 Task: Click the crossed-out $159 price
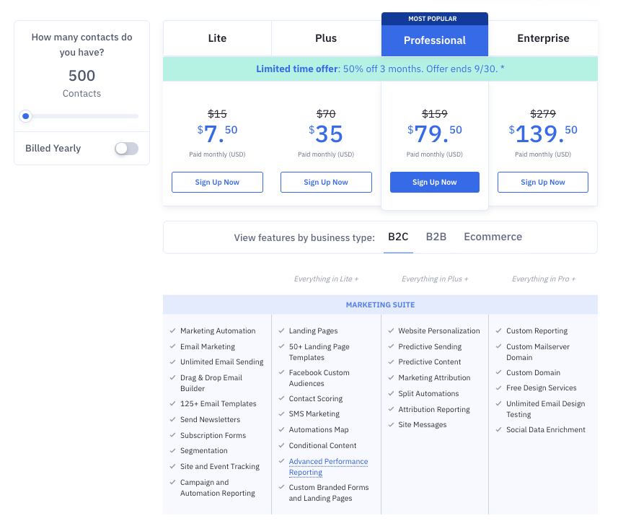tap(435, 114)
